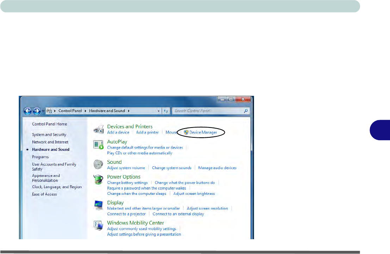The width and height of the screenshot is (390, 254).
Task: Click Change battery settings
Action: pyautogui.click(x=127, y=182)
